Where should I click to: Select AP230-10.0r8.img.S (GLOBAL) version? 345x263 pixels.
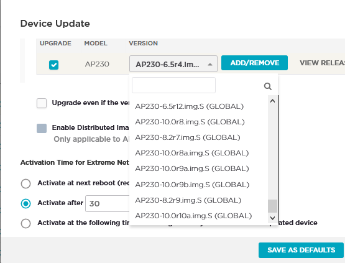pos(190,122)
